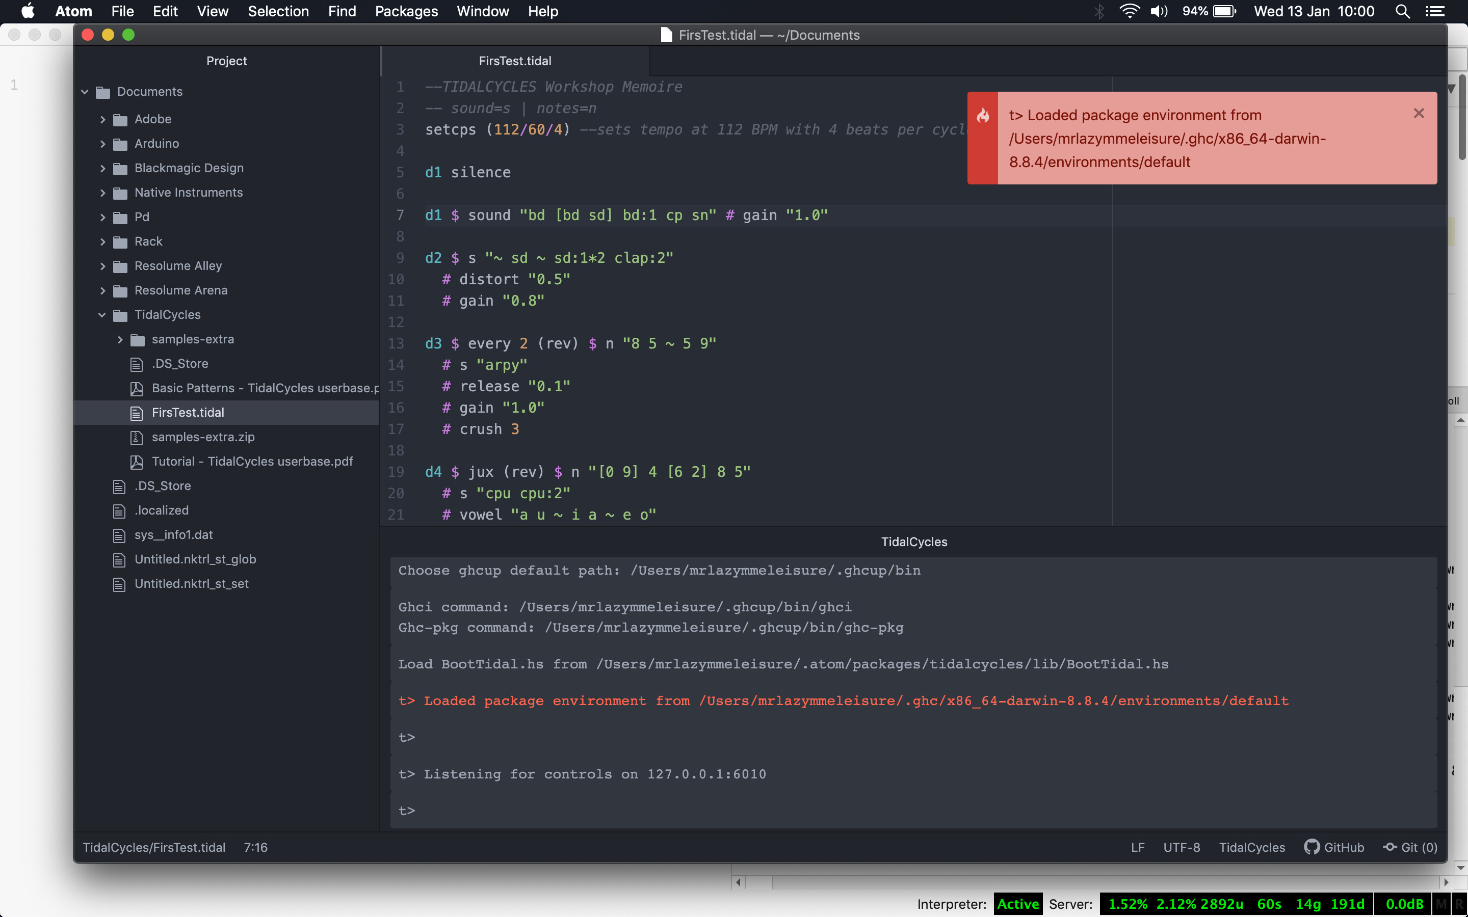
Task: Open Git (0) status bar item
Action: tap(1410, 847)
